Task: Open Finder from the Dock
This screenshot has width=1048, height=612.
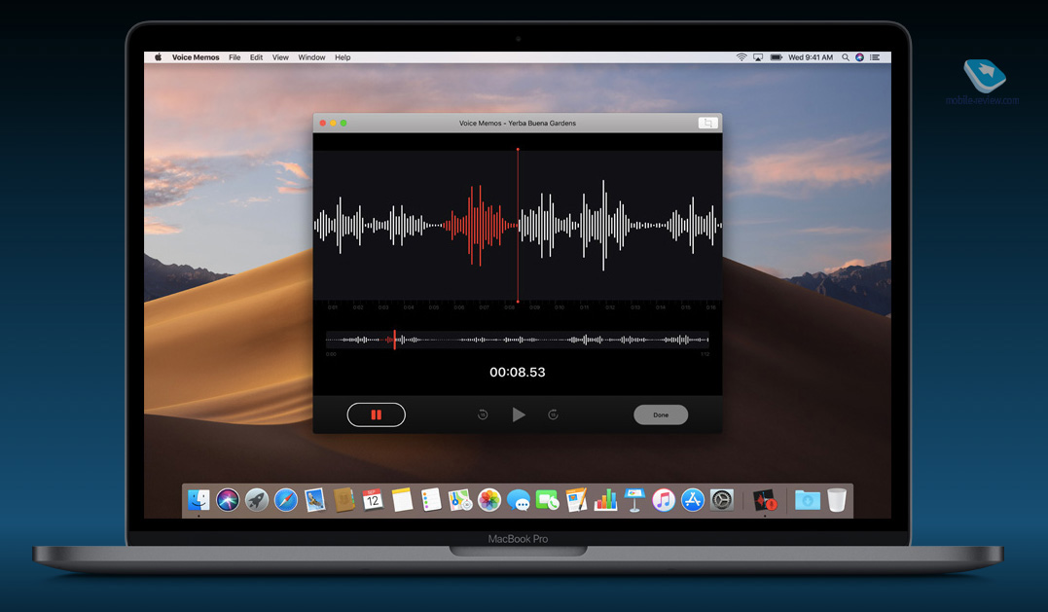Action: (199, 500)
